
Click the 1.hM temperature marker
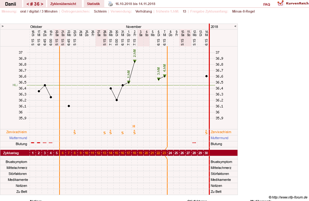pos(129,82)
